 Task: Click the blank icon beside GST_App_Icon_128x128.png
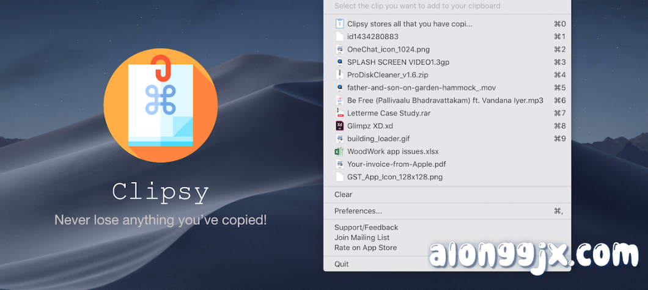point(339,177)
